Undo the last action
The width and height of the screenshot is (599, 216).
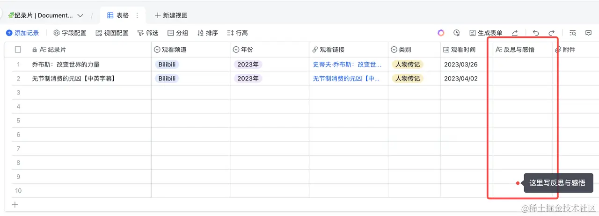click(536, 33)
